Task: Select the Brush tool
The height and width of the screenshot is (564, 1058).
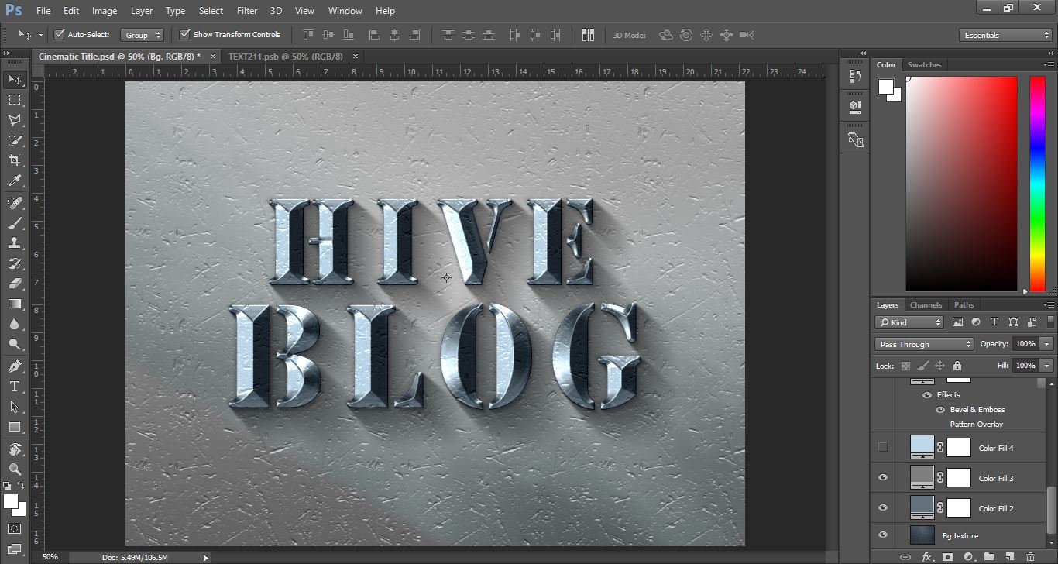Action: [x=15, y=223]
